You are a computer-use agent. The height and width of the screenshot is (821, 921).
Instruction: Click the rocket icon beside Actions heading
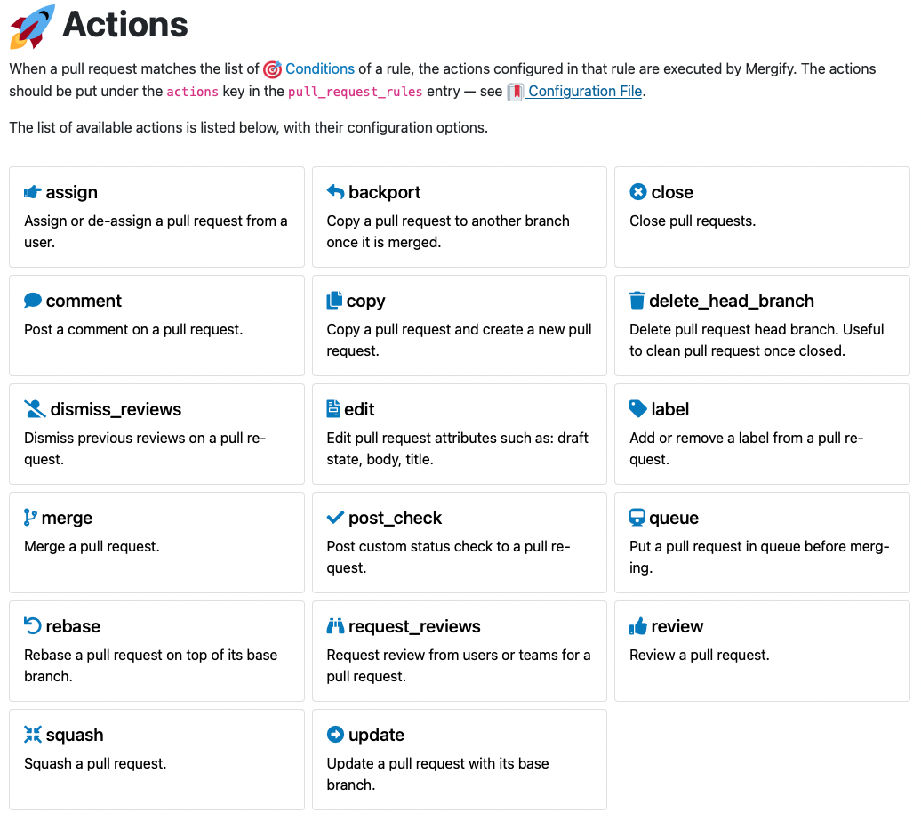pos(32,27)
